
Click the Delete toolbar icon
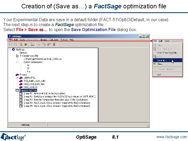tap(54, 44)
